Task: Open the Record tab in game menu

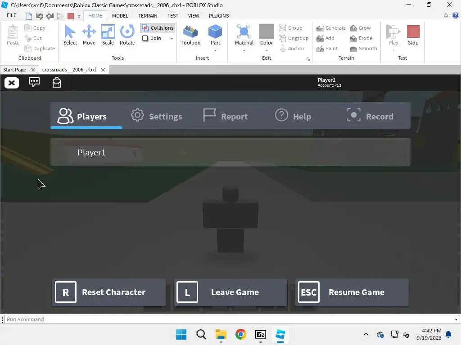Action: tap(370, 116)
